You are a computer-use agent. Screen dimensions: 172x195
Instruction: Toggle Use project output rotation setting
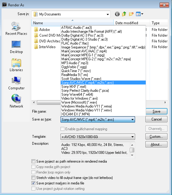point(33,189)
